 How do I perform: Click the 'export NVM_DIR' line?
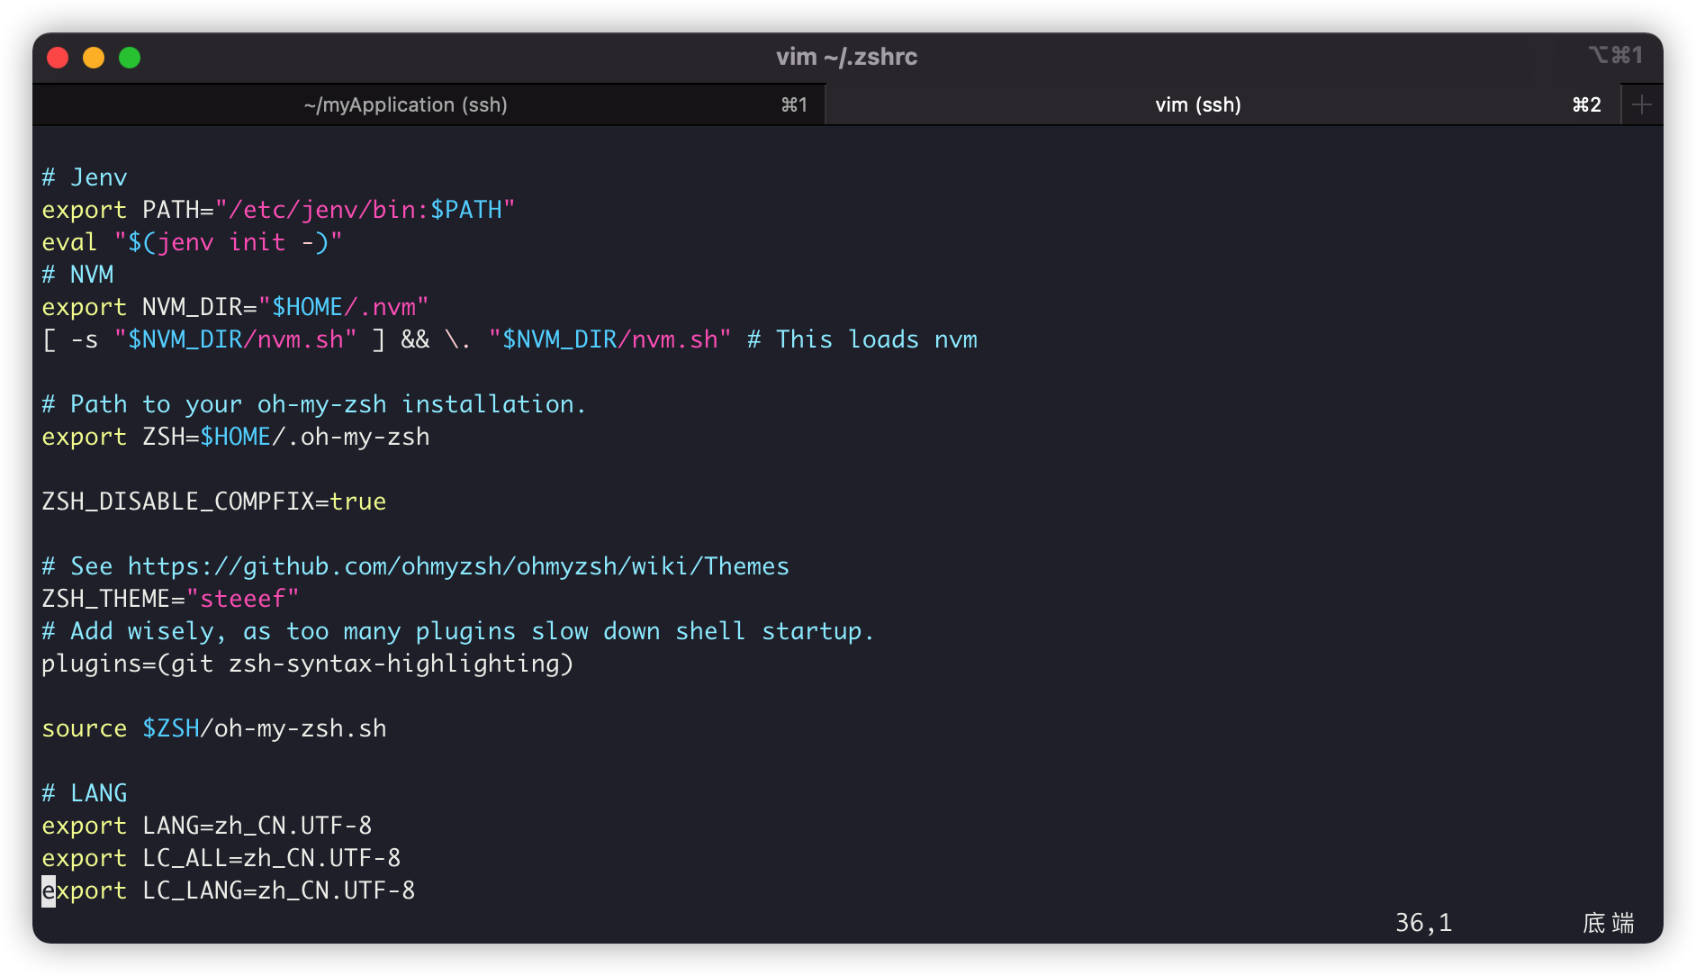pos(235,307)
